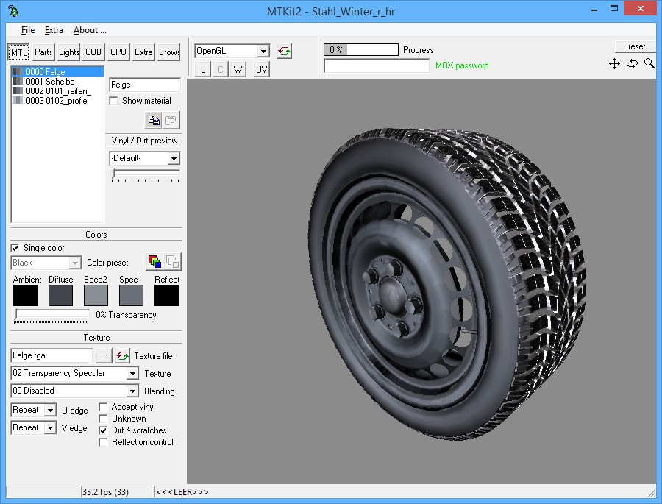
Task: Select the 0002 0101_reifen_ material entry
Action: [x=57, y=91]
